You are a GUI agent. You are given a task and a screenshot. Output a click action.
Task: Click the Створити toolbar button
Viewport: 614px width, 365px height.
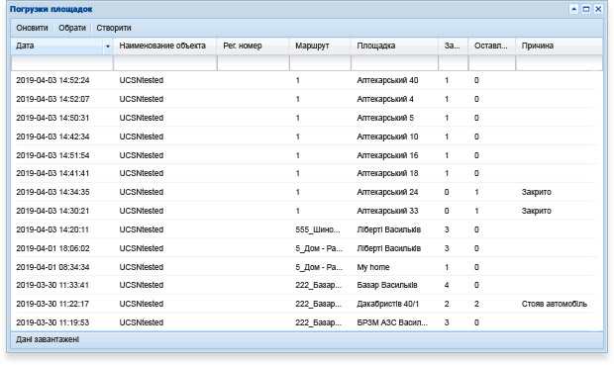pyautogui.click(x=114, y=28)
